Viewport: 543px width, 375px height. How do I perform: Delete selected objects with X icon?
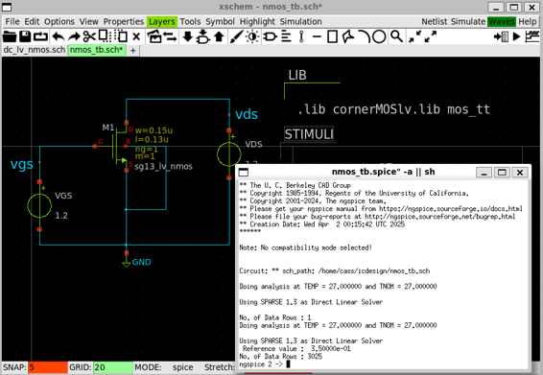coord(136,36)
